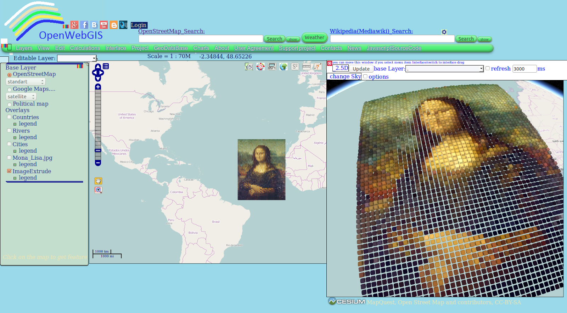567x313 pixels.
Task: Open the VK 'B' social icon
Action: [x=94, y=25]
